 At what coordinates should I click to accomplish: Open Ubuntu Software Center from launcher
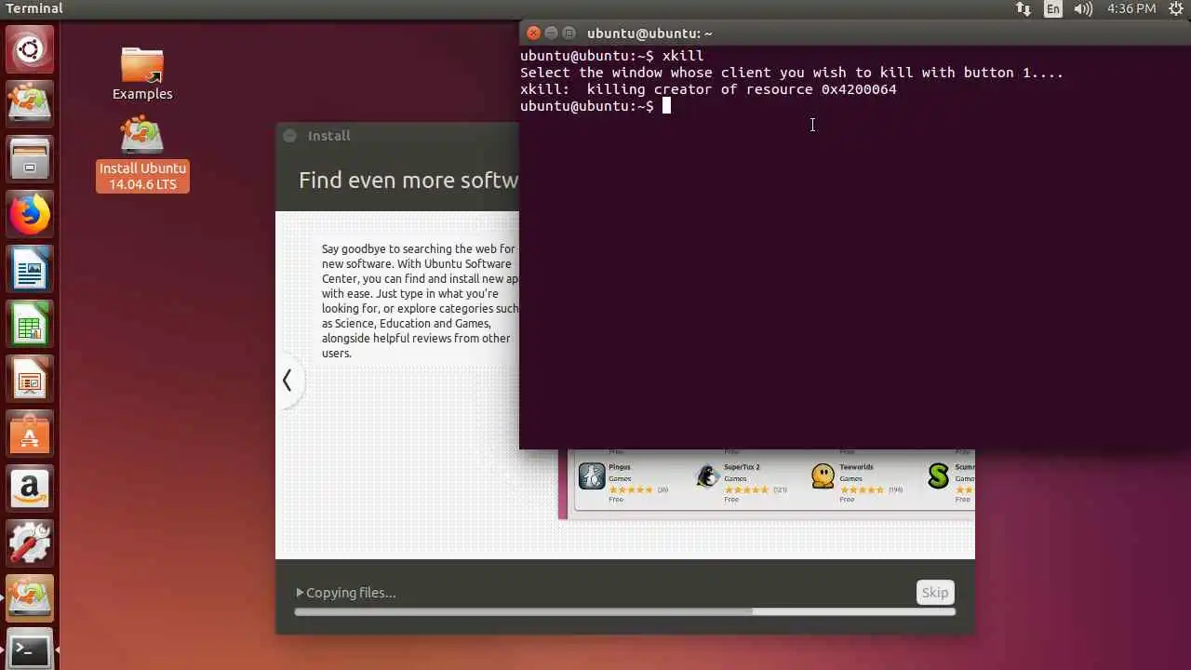30,435
